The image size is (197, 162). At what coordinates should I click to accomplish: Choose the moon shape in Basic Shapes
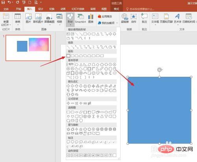110,73
